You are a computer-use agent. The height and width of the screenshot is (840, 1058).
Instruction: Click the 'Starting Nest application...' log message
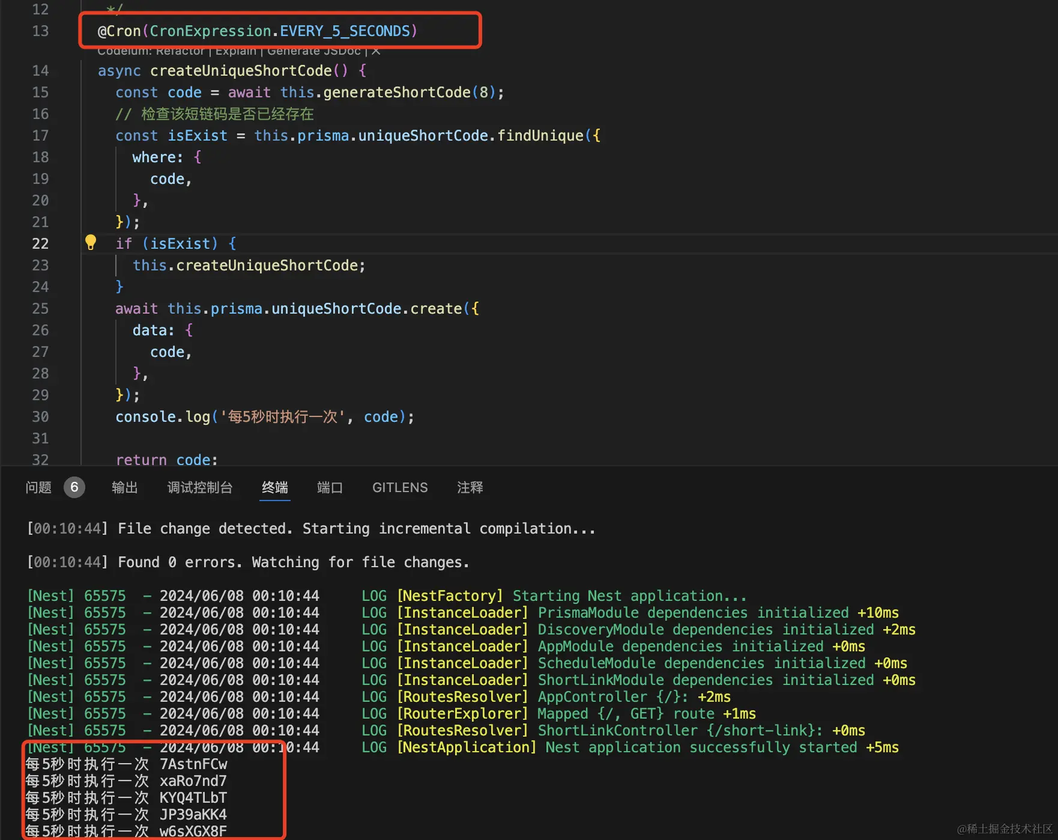pyautogui.click(x=629, y=596)
